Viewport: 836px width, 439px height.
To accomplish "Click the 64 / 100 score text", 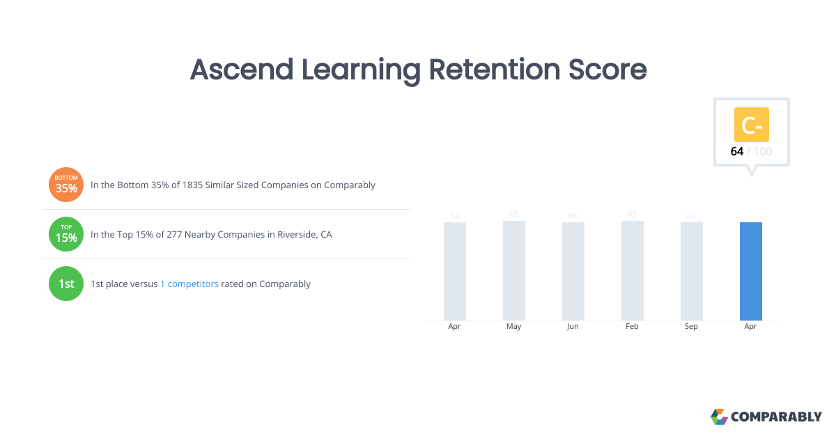I will (751, 151).
